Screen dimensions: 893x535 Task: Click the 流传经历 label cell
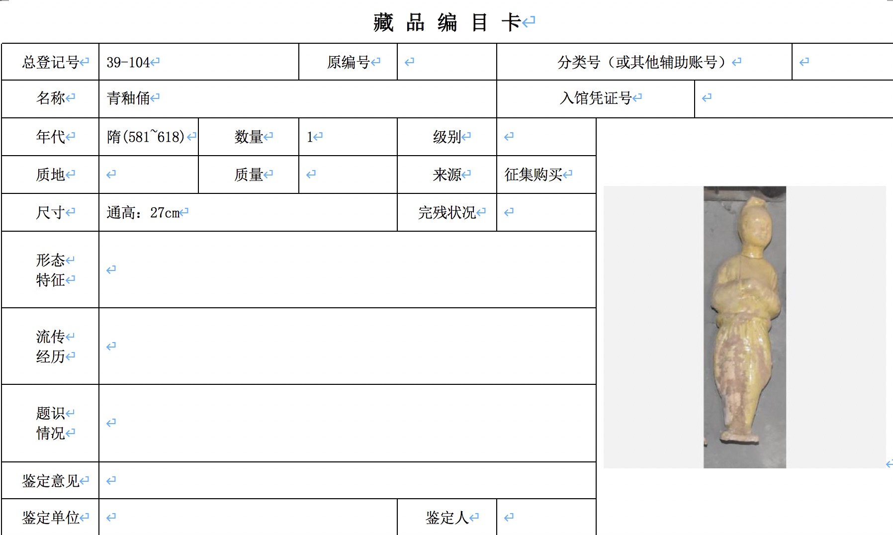point(50,346)
